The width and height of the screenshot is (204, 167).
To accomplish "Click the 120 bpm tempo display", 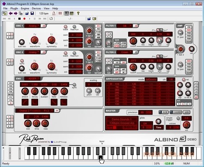I will (x=44, y=13).
